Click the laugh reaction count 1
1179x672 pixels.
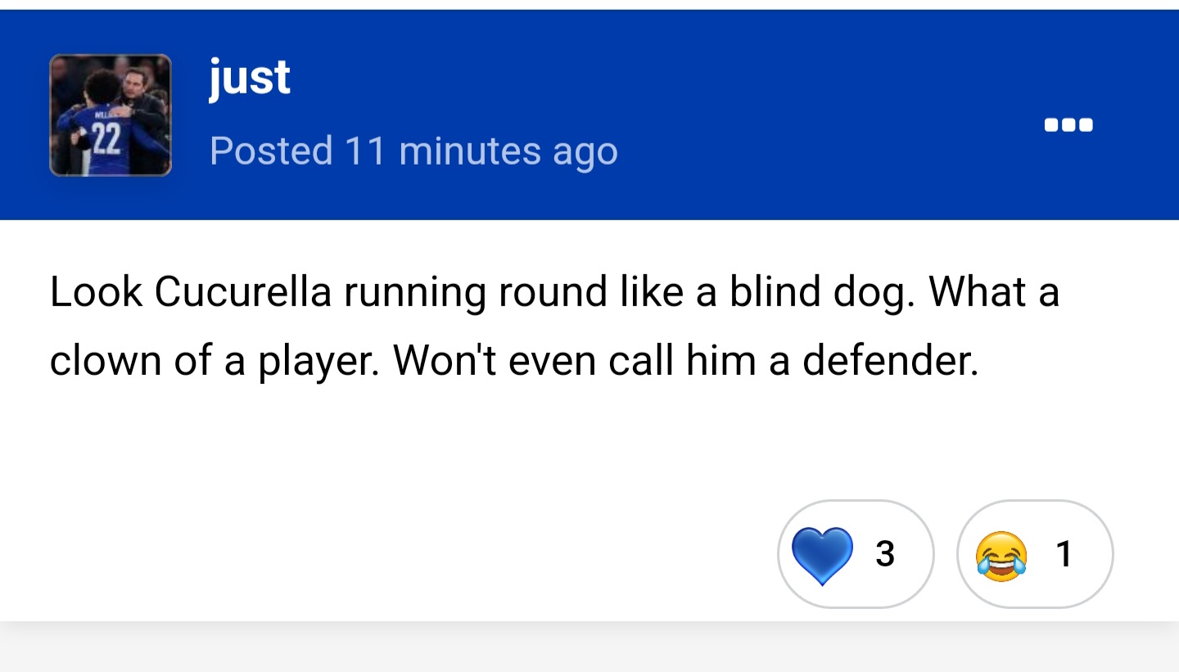click(x=1064, y=554)
